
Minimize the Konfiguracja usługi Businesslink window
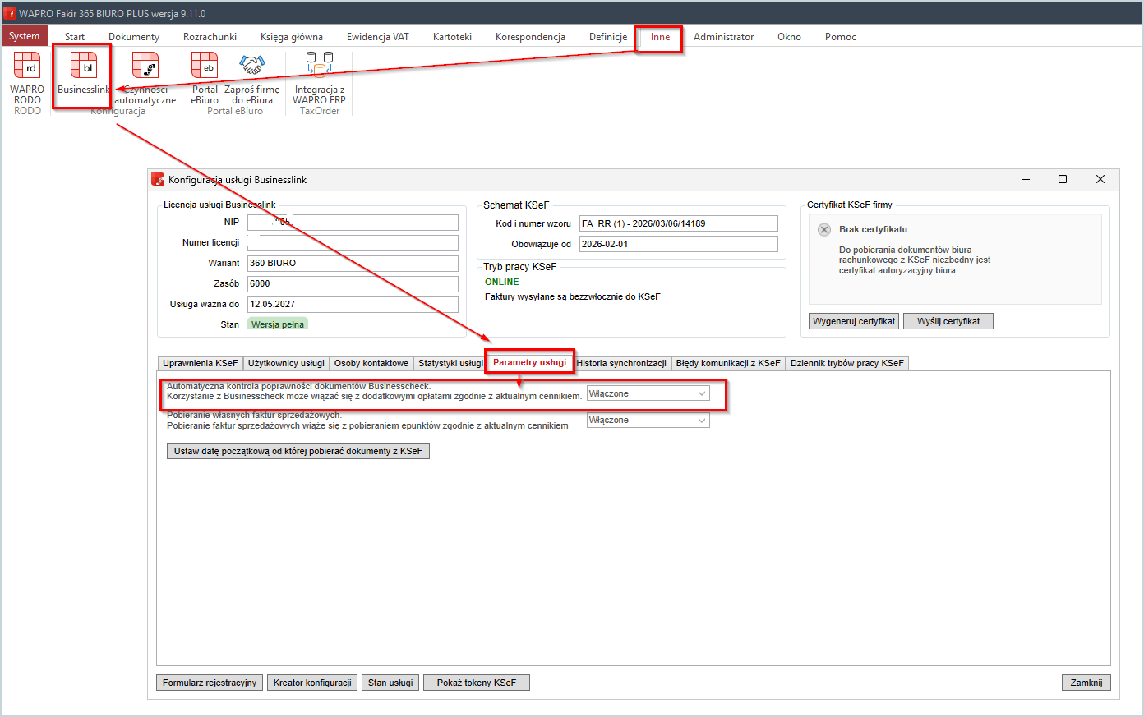tap(1025, 179)
